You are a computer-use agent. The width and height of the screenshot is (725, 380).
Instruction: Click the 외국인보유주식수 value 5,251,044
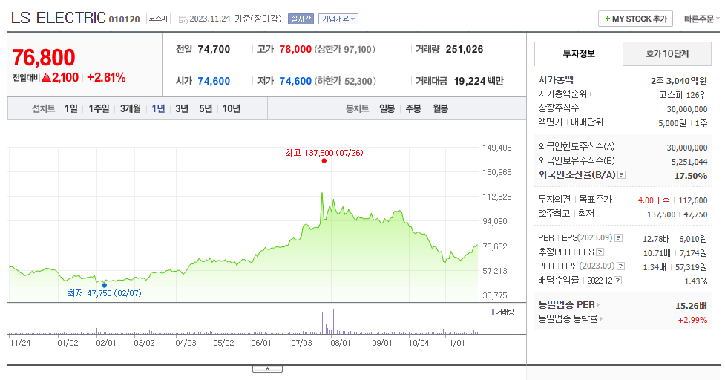689,162
